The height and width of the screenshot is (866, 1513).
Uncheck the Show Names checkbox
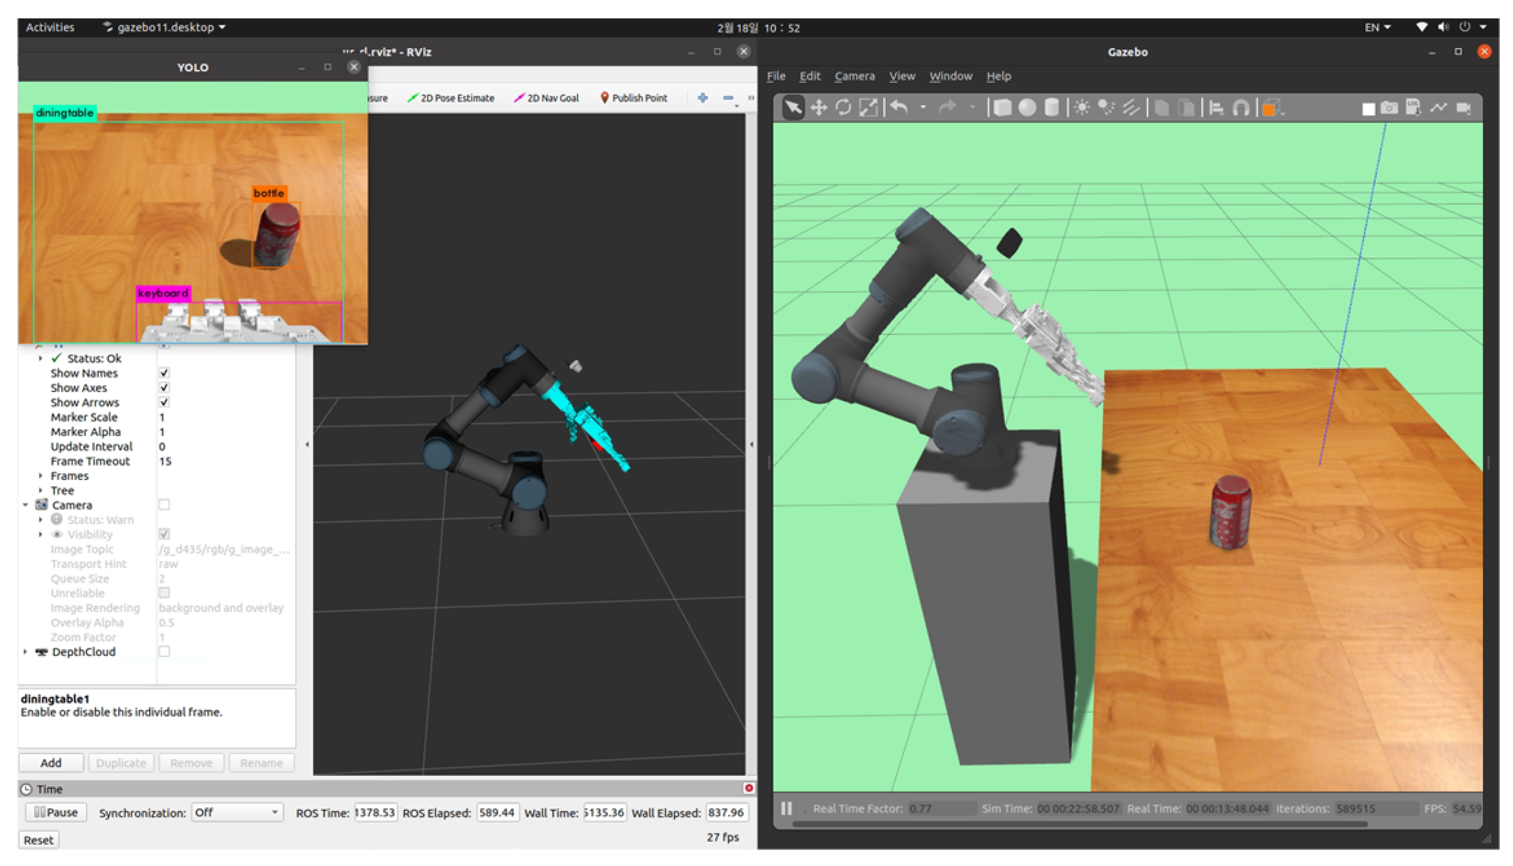pos(164,373)
